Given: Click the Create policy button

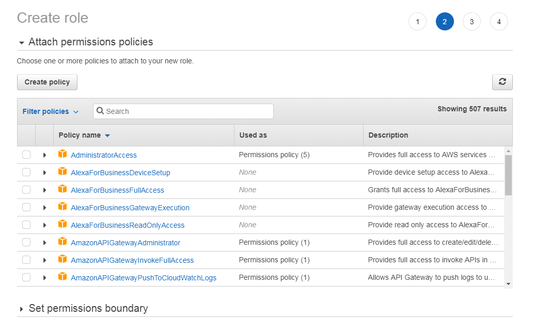Looking at the screenshot, I should [47, 82].
